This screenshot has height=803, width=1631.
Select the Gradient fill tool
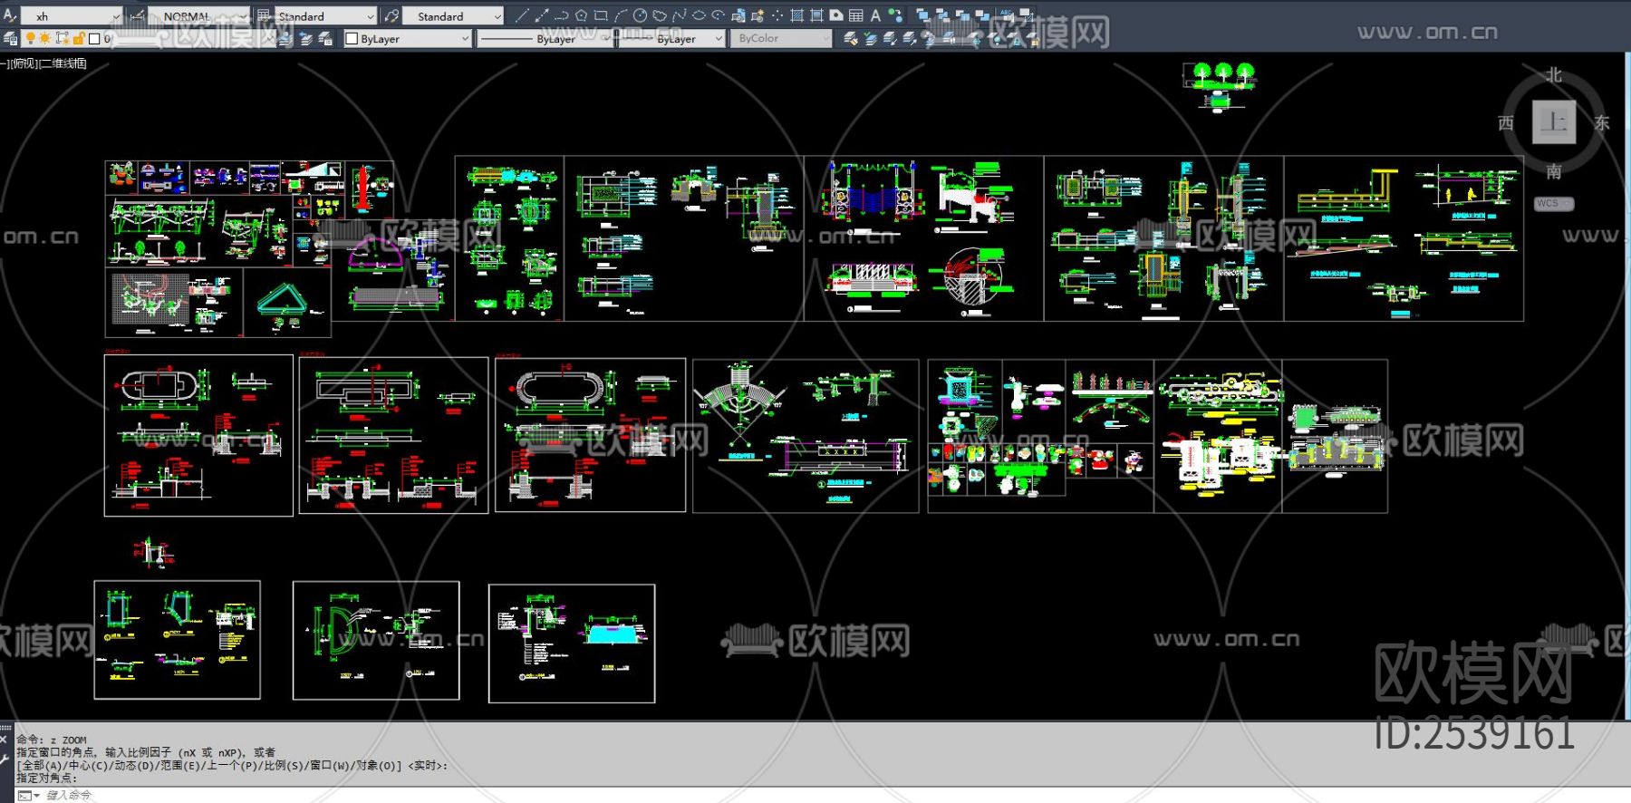[816, 15]
